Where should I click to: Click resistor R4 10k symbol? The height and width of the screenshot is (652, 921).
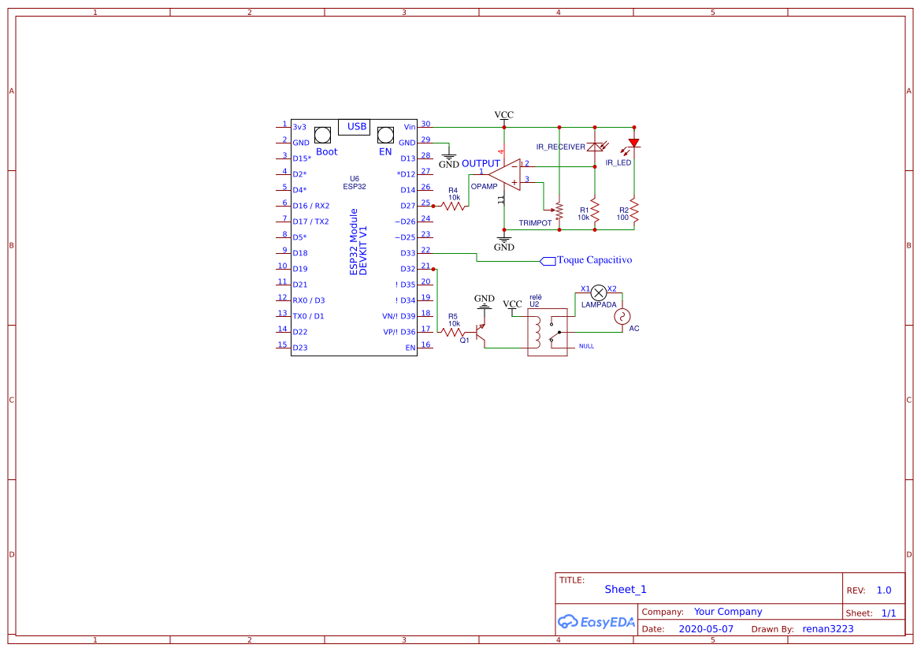pyautogui.click(x=454, y=206)
